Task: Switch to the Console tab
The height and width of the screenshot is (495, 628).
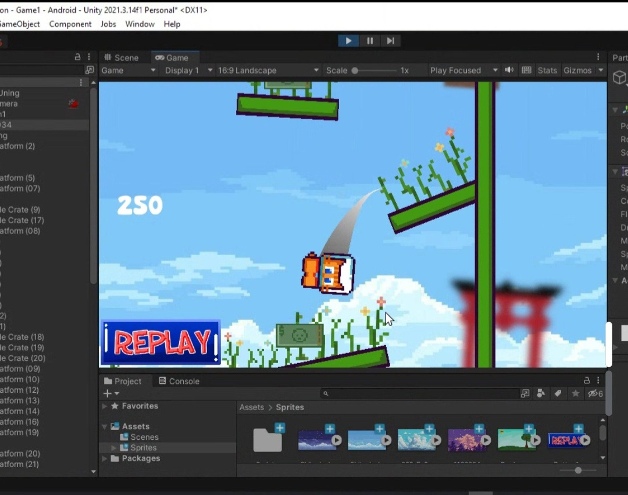Action: (179, 381)
